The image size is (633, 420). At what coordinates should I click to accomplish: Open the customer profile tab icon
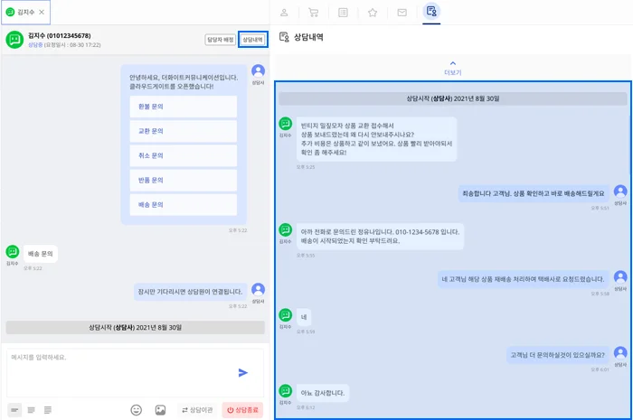pos(284,13)
